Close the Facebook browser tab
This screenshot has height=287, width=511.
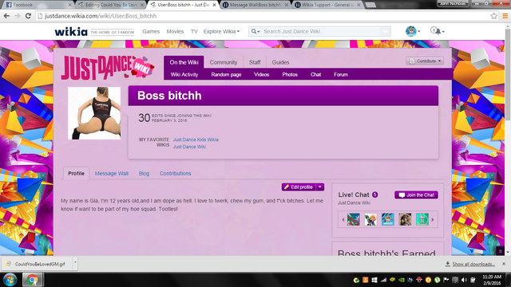click(69, 5)
